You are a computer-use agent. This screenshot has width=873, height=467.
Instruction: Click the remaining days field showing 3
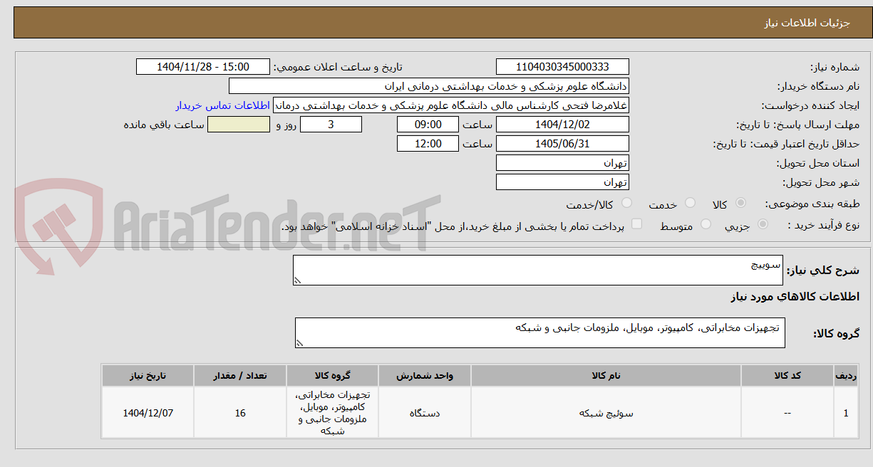(331, 125)
